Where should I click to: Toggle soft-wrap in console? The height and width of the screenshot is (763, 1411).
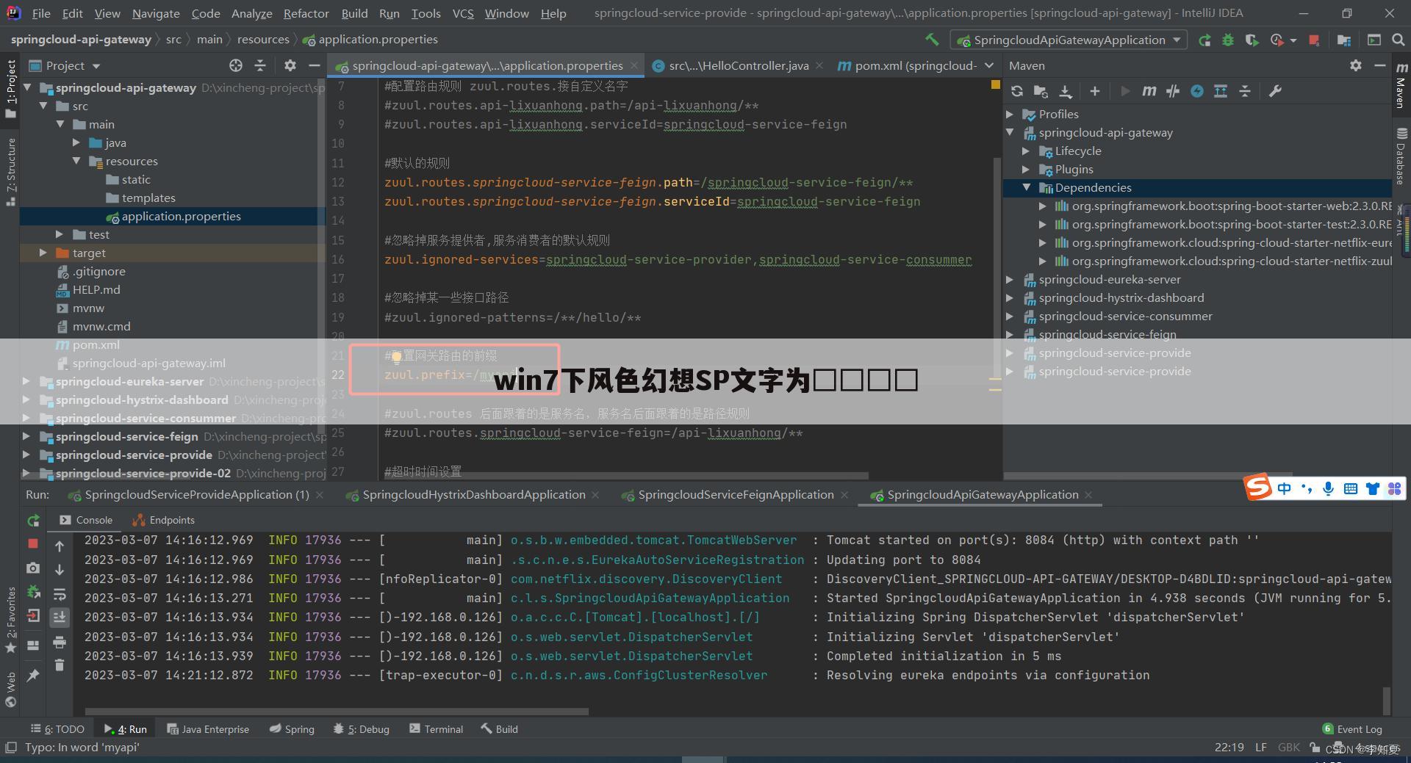click(60, 593)
